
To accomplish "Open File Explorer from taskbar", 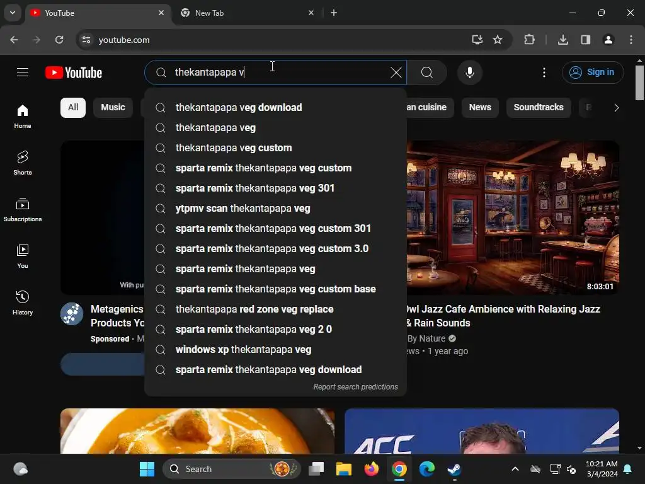I will [343, 469].
